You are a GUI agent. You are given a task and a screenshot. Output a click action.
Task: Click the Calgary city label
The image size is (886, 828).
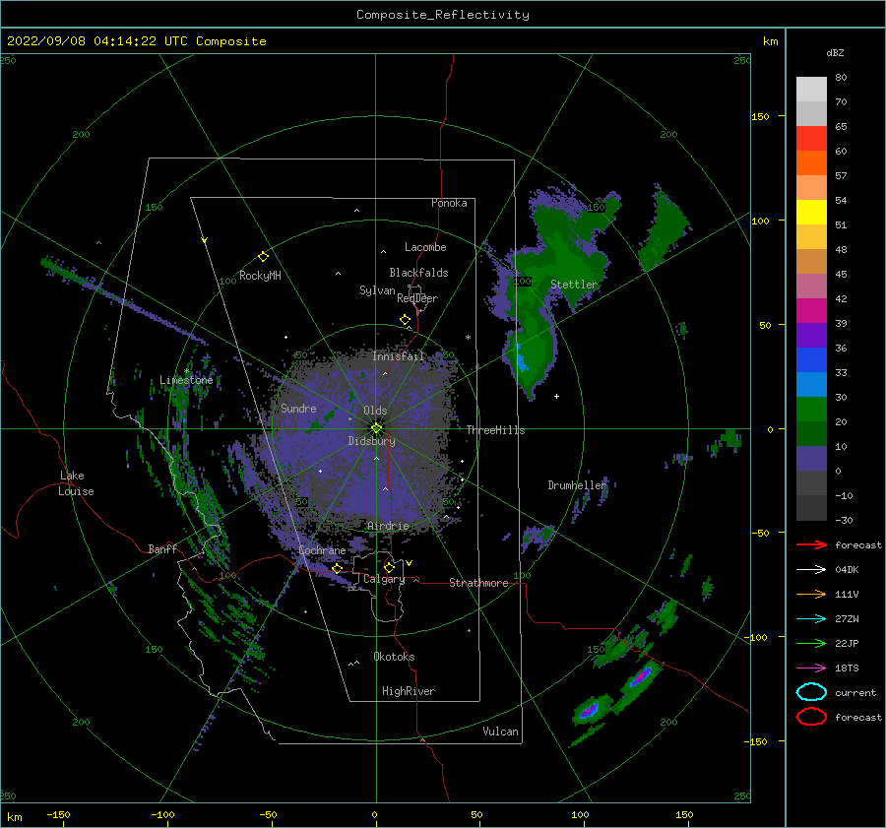[x=384, y=579]
